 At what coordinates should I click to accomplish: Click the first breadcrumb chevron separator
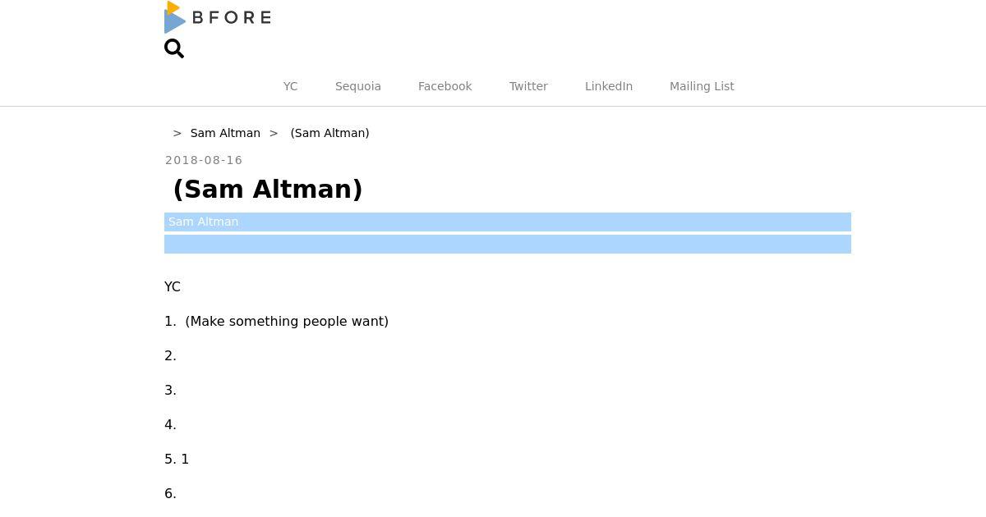(x=177, y=133)
